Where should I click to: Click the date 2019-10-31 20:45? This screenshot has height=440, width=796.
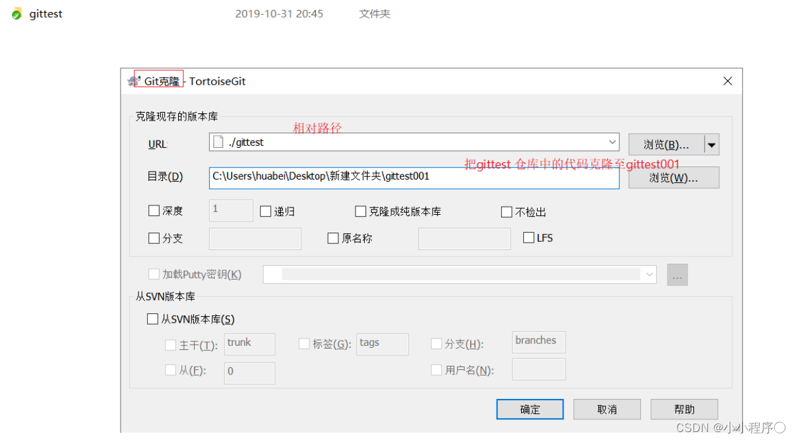(x=279, y=14)
